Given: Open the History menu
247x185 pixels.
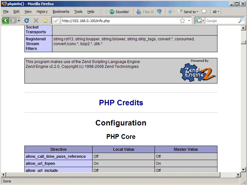Looking at the screenshot, I should pyautogui.click(x=42, y=12).
